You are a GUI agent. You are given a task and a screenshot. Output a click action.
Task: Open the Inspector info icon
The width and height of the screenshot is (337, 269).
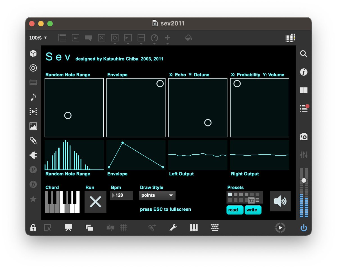click(304, 72)
